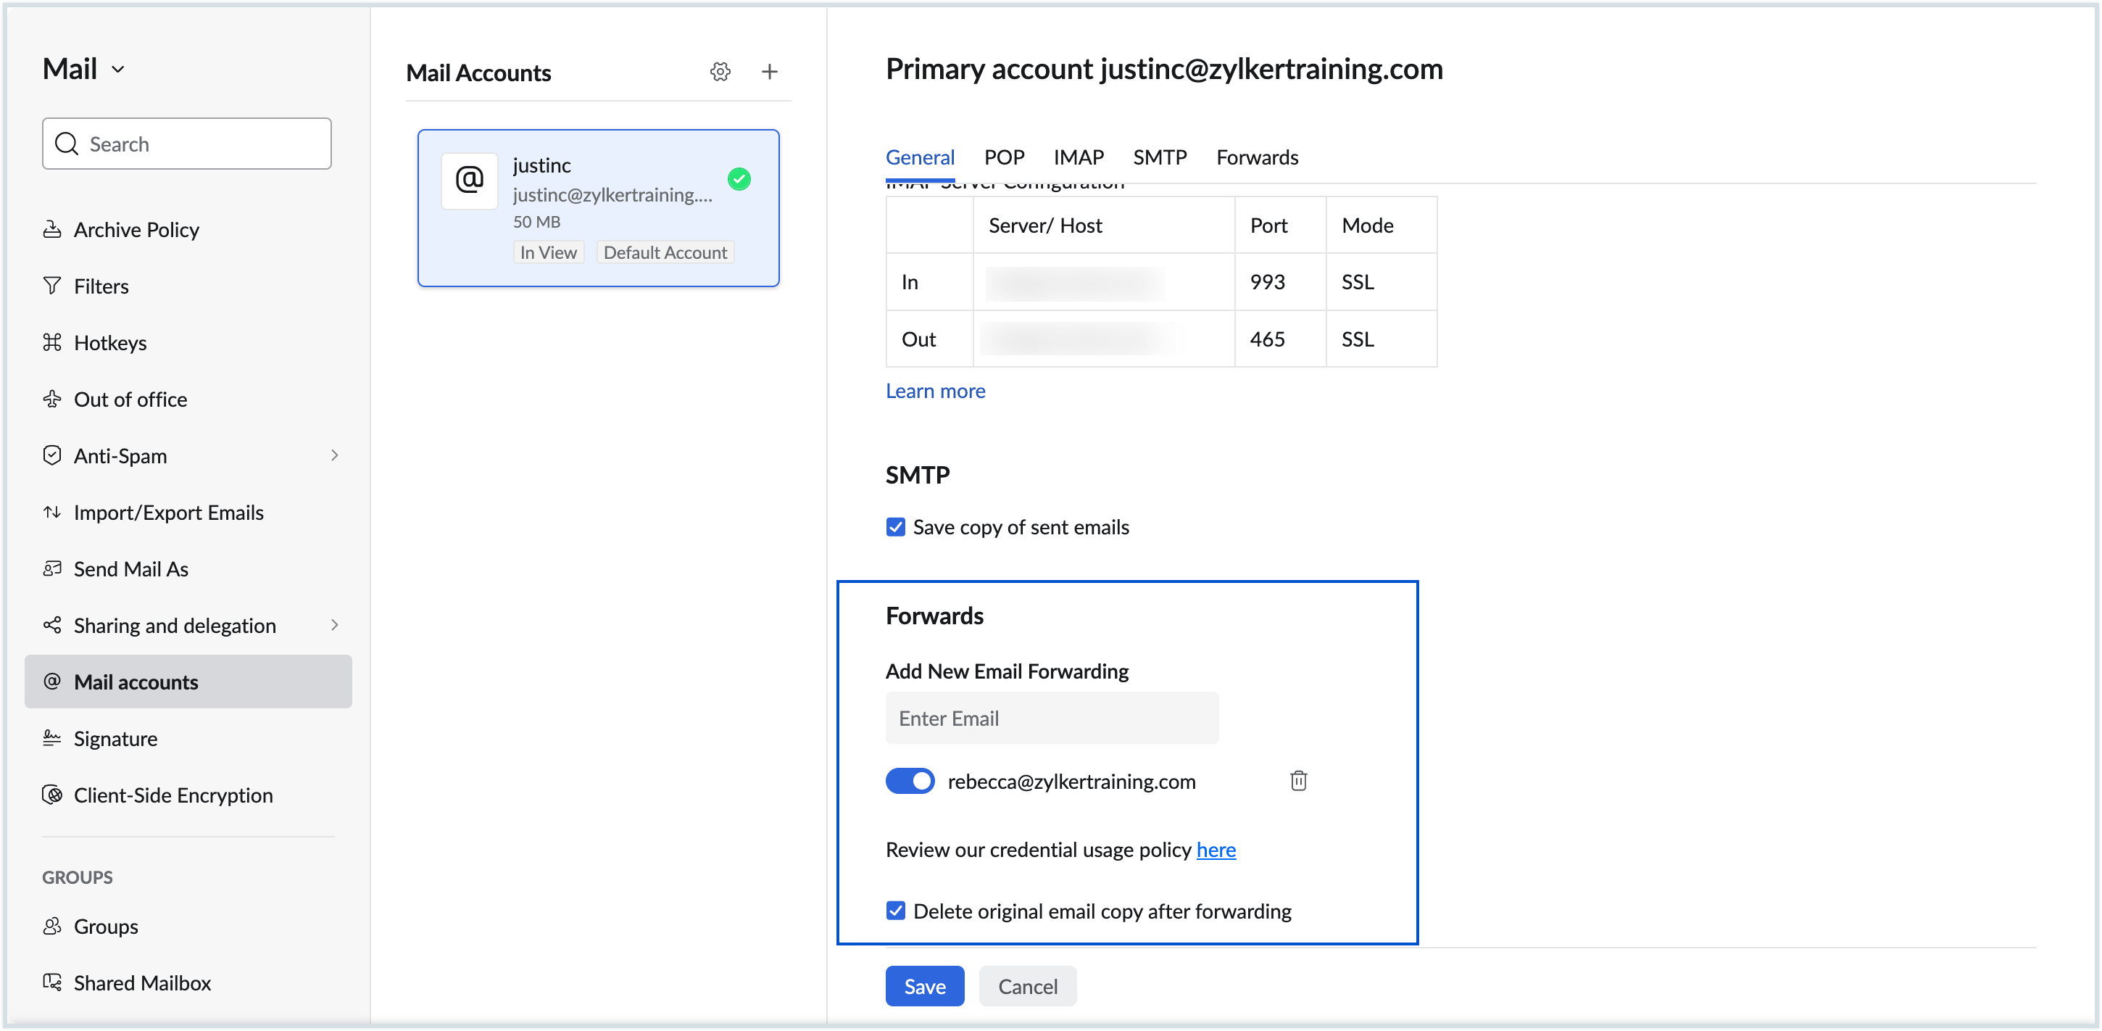Uncheck Delete original email copy after forwarding
Viewport: 2102px width, 1031px height.
(895, 911)
